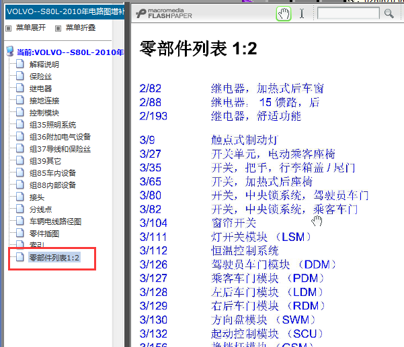Screen dimensions: 404x347
Task: Click component code 2/88
Action: tap(150, 103)
